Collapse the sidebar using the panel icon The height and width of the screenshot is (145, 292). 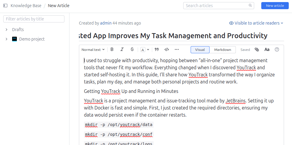click(5, 6)
